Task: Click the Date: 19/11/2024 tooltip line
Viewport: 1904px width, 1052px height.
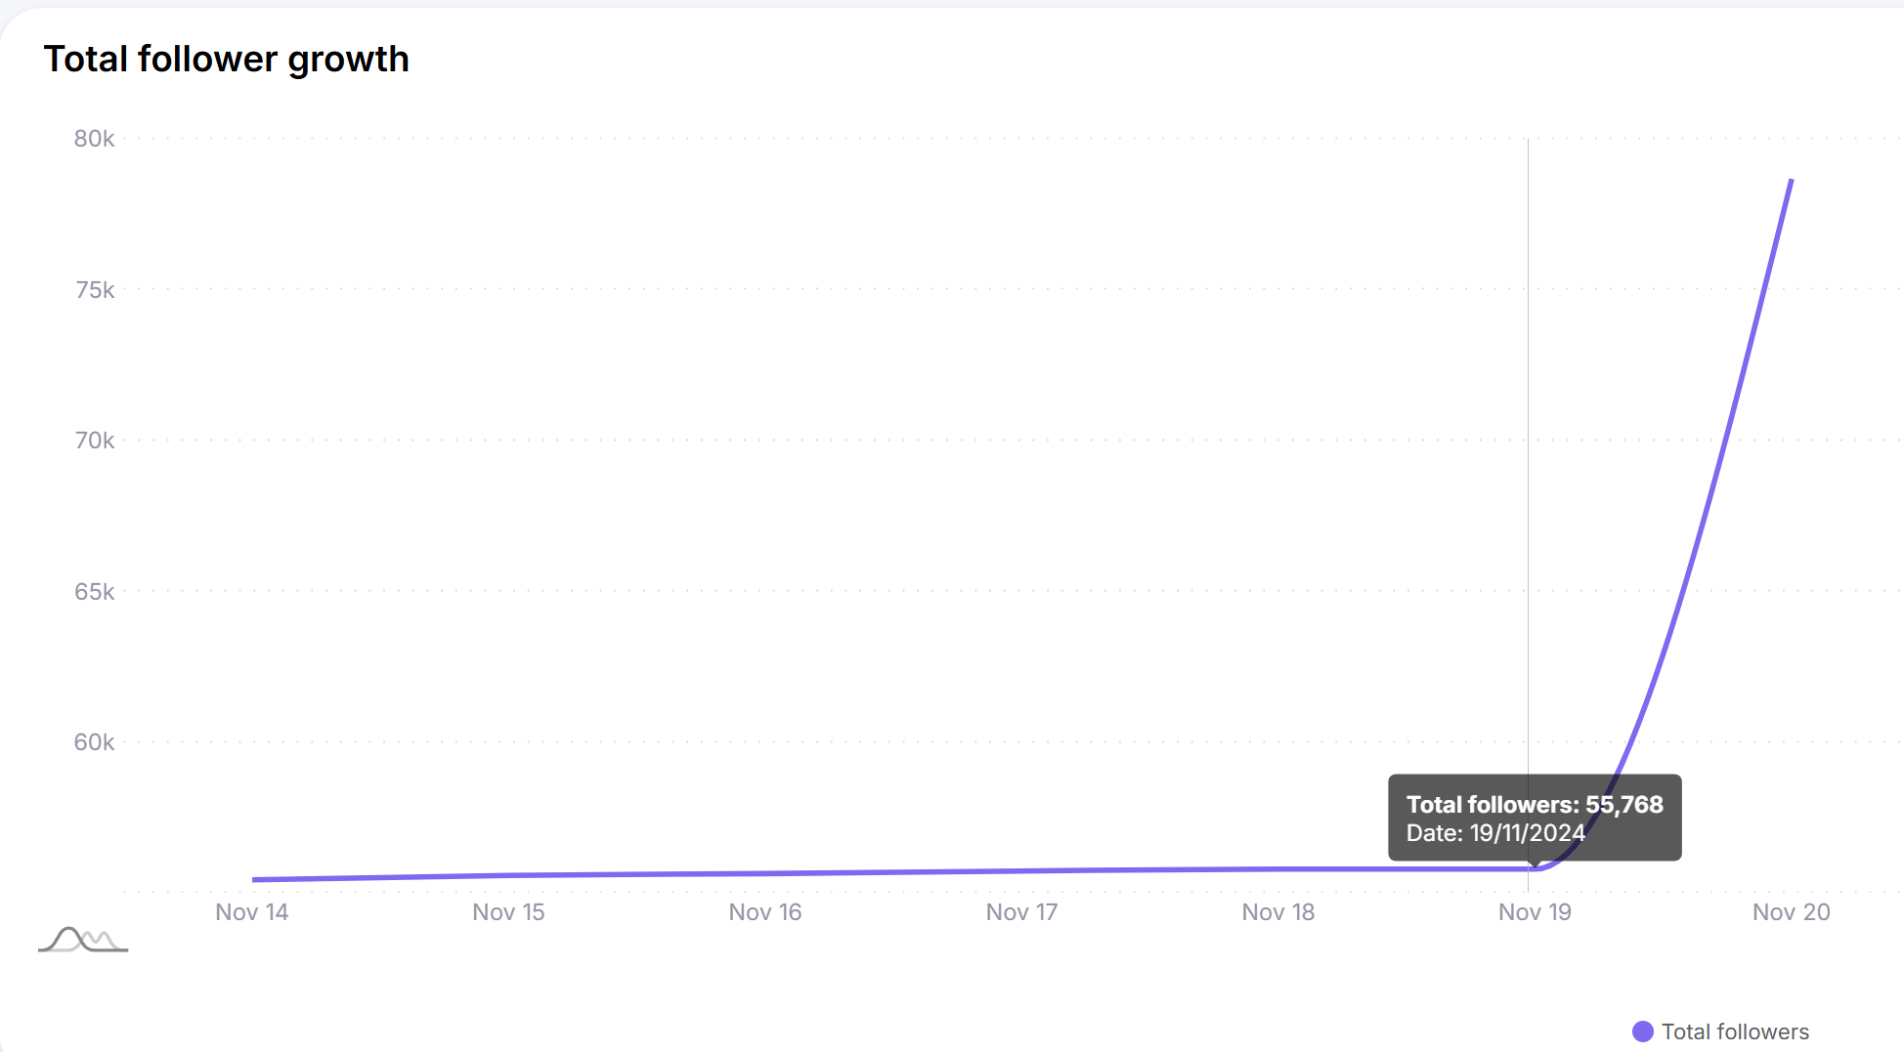Action: (x=1495, y=833)
